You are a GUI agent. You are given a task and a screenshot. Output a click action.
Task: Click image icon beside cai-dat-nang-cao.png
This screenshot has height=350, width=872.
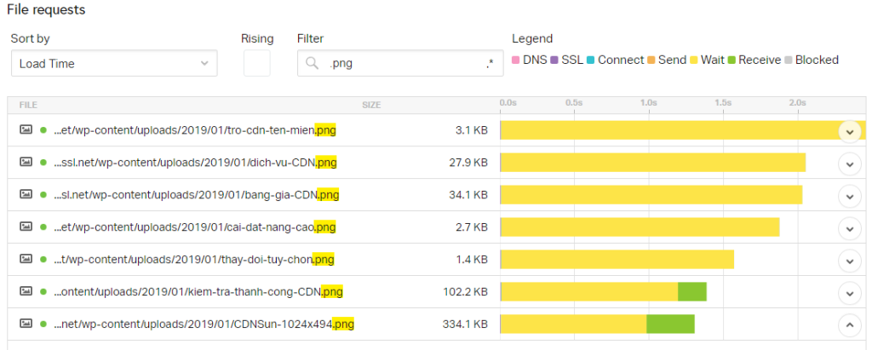[26, 227]
